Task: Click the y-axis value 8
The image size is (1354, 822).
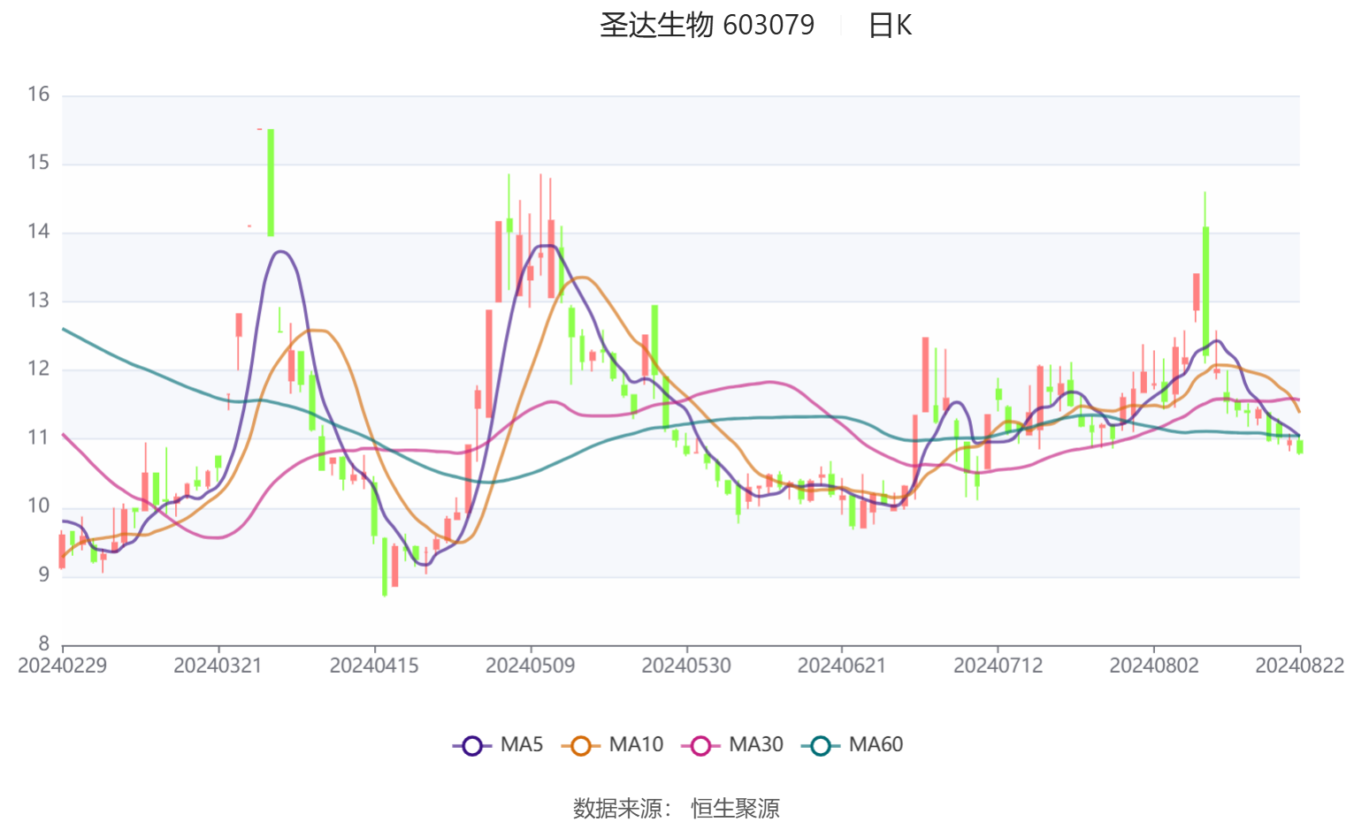Action: coord(43,643)
